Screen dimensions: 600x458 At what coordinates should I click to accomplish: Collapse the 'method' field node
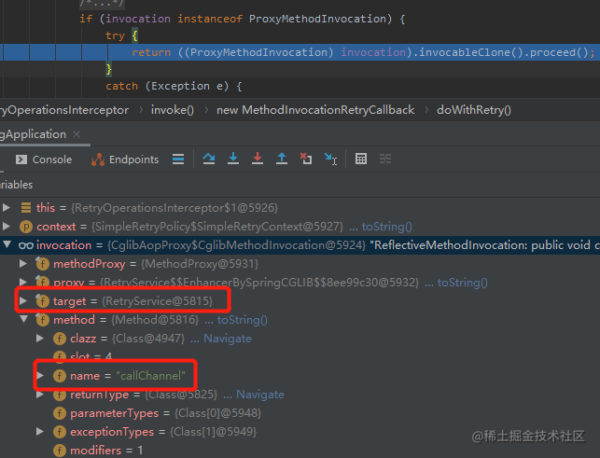(23, 319)
